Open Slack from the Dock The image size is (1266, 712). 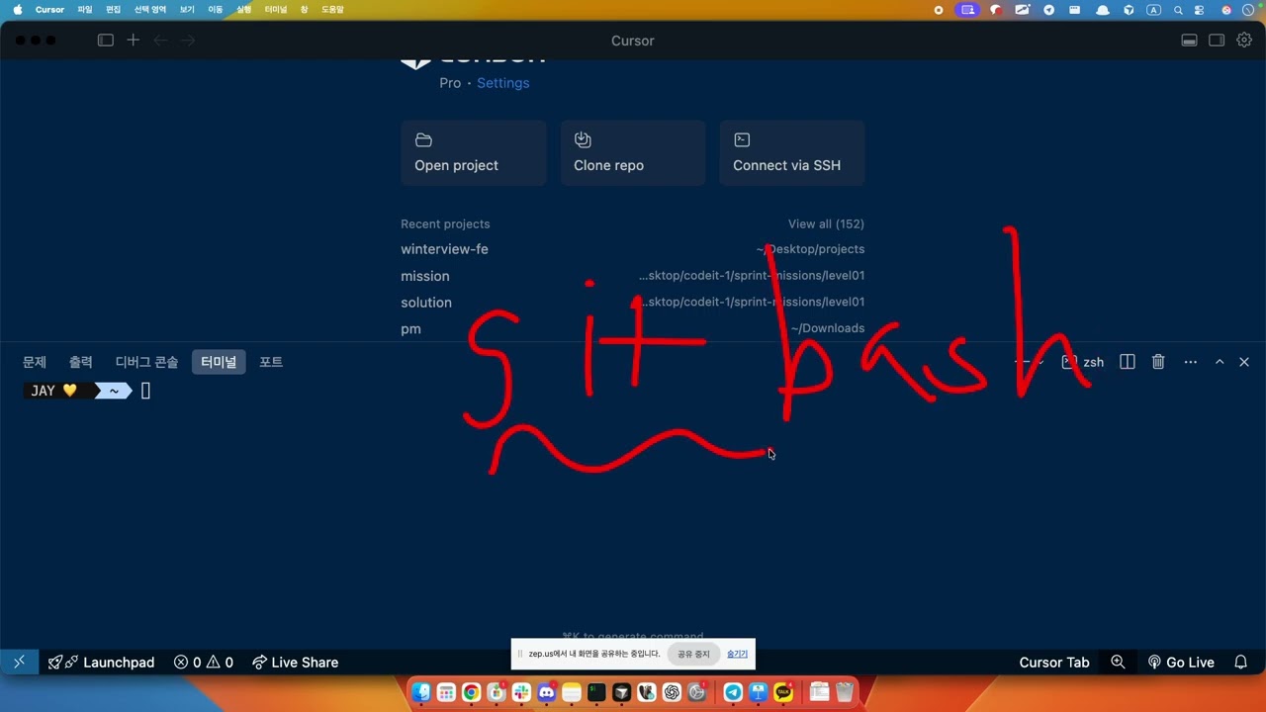(x=521, y=692)
